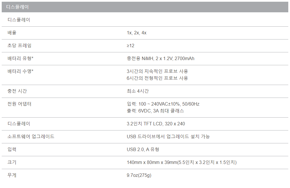The image size is (290, 188).
Task: Click the 9.7oz(275g) weight value
Action: [139, 175]
